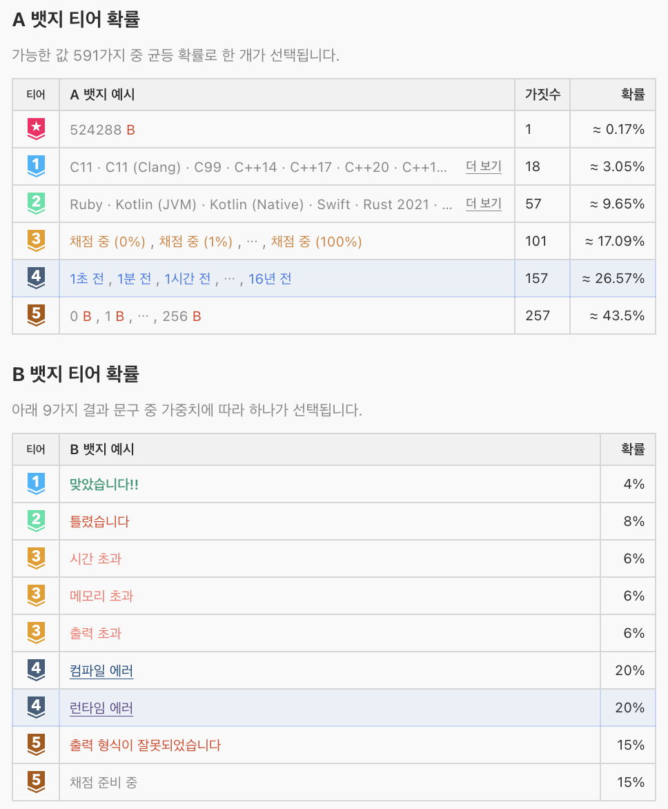The height and width of the screenshot is (809, 668).
Task: Expand 더 보기 in the C11 languages row
Action: (483, 166)
